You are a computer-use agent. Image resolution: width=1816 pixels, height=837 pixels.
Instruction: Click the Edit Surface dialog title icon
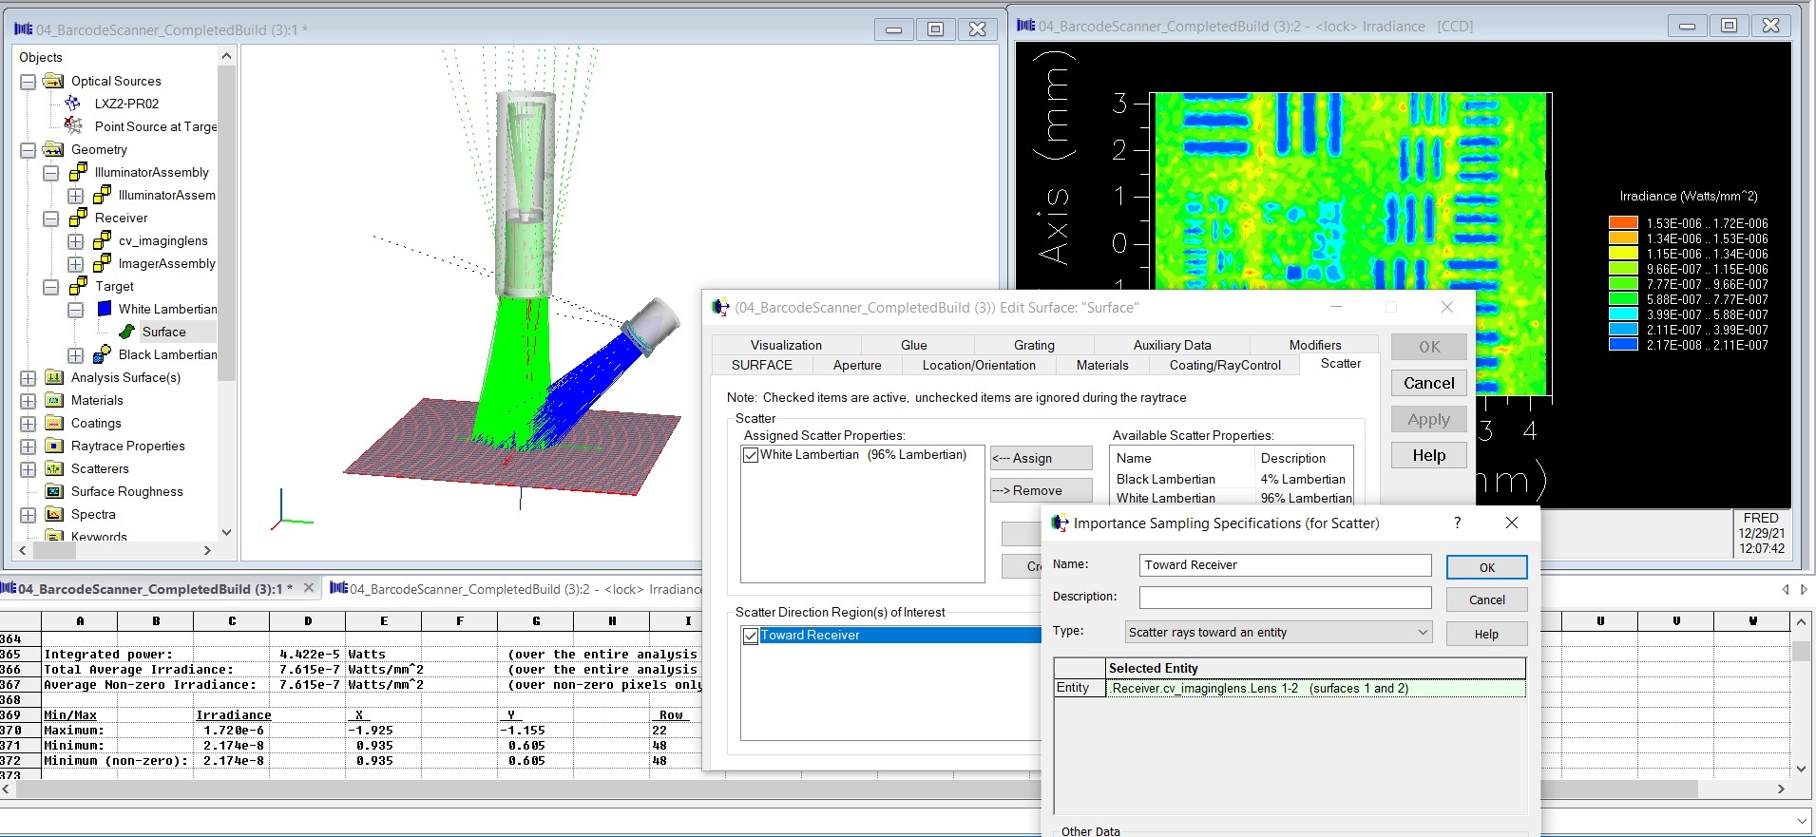pos(721,307)
